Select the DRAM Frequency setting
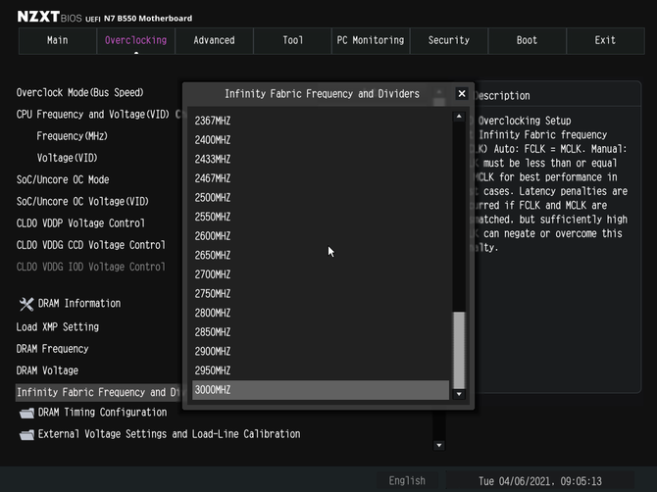This screenshot has height=492, width=657. click(52, 349)
